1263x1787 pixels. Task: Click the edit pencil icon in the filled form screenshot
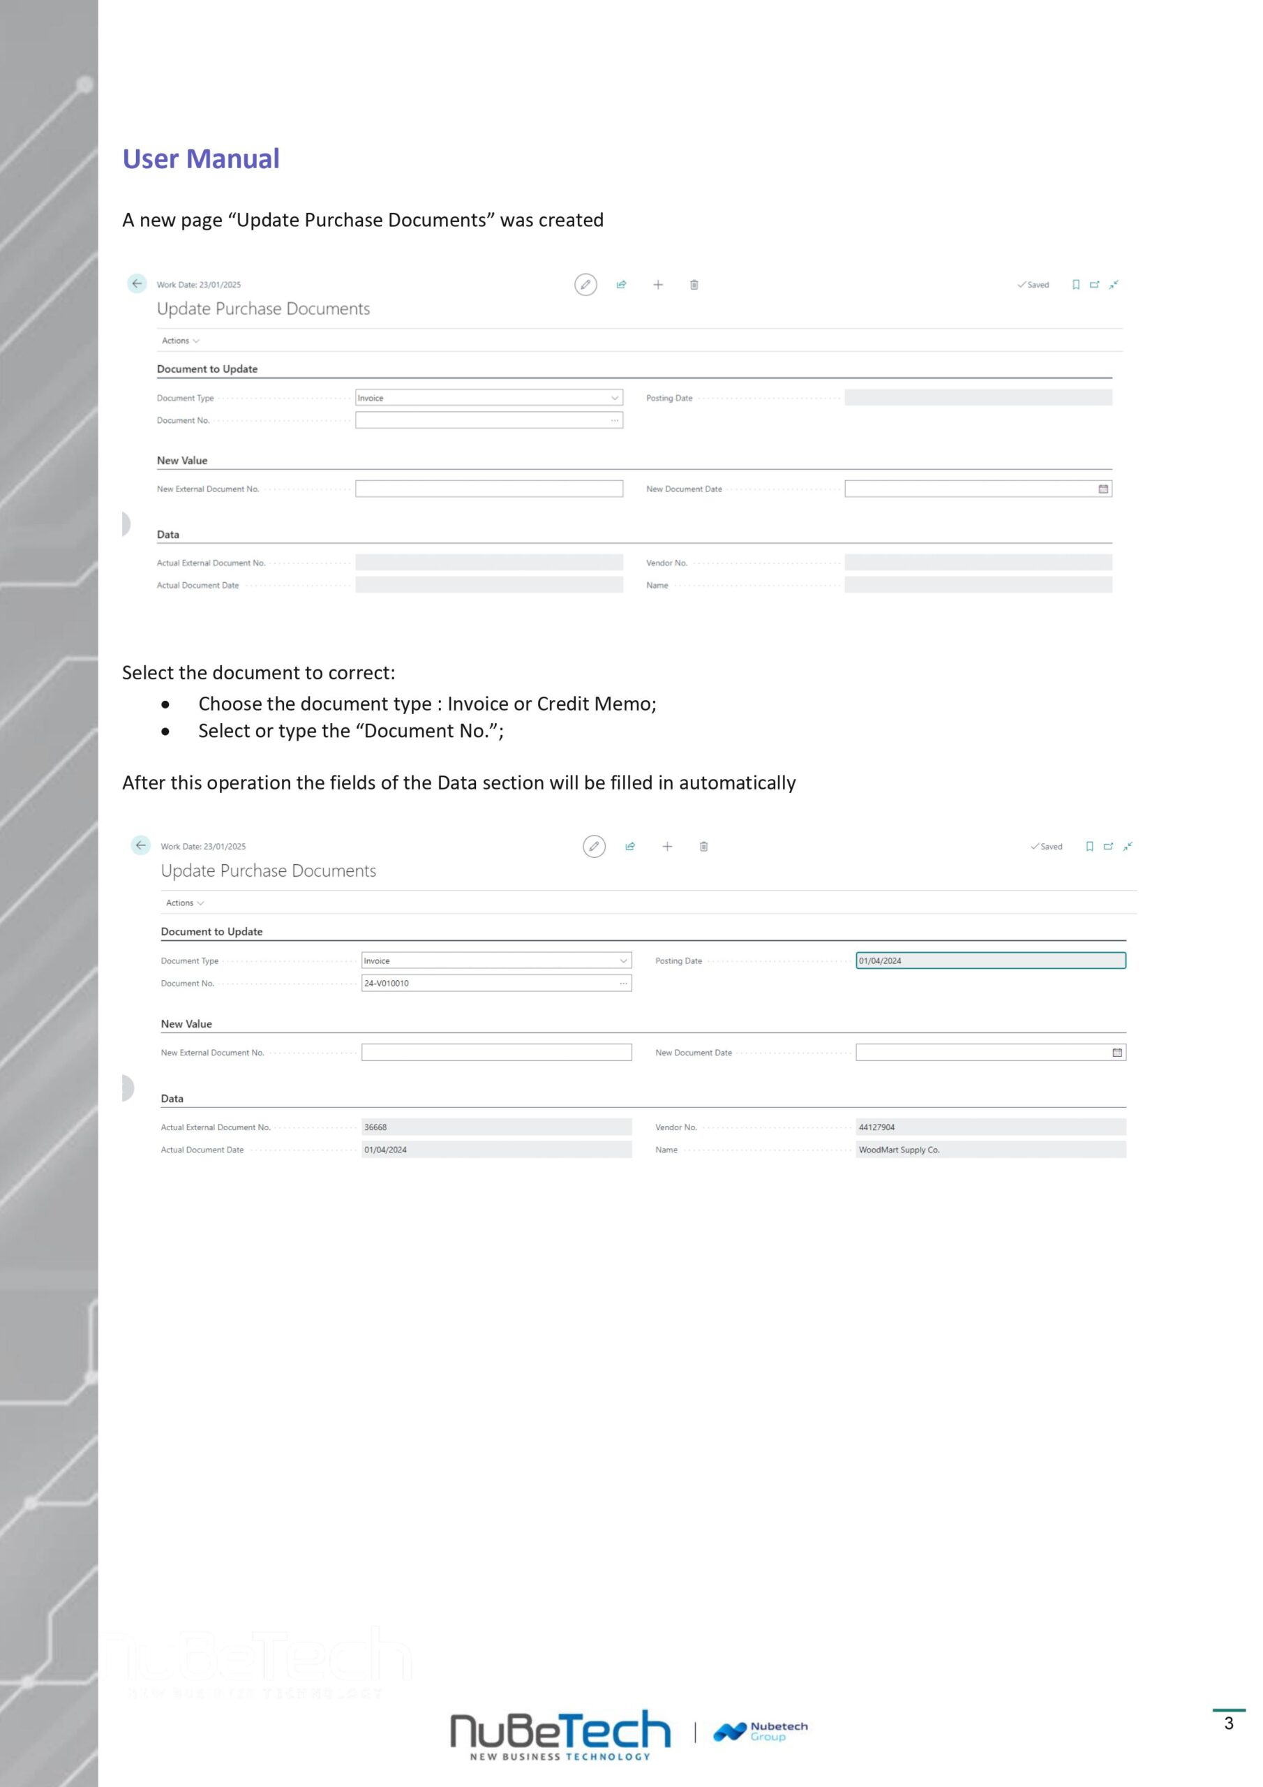click(x=594, y=846)
